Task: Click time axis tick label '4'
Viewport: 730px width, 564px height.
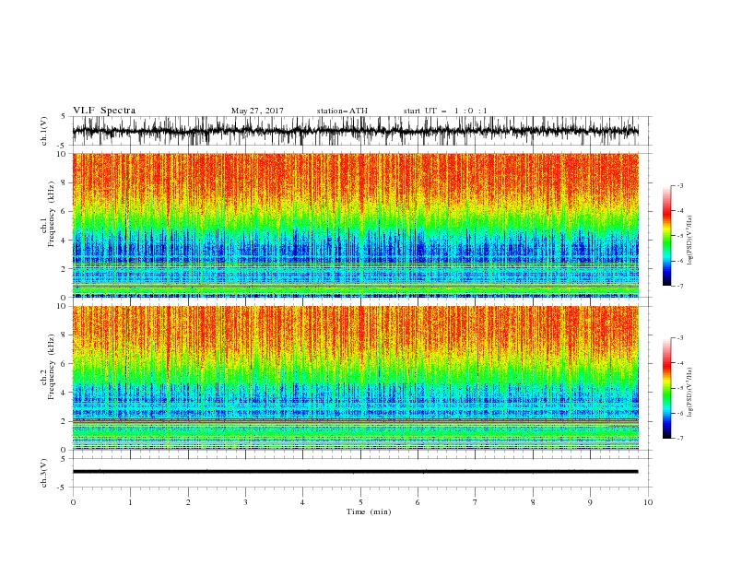Action: (303, 502)
